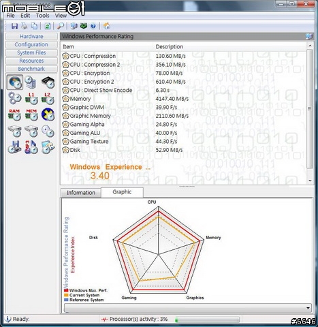The height and width of the screenshot is (327, 318).
Task: Click the blue cube toolbar icon
Action: 74,26
